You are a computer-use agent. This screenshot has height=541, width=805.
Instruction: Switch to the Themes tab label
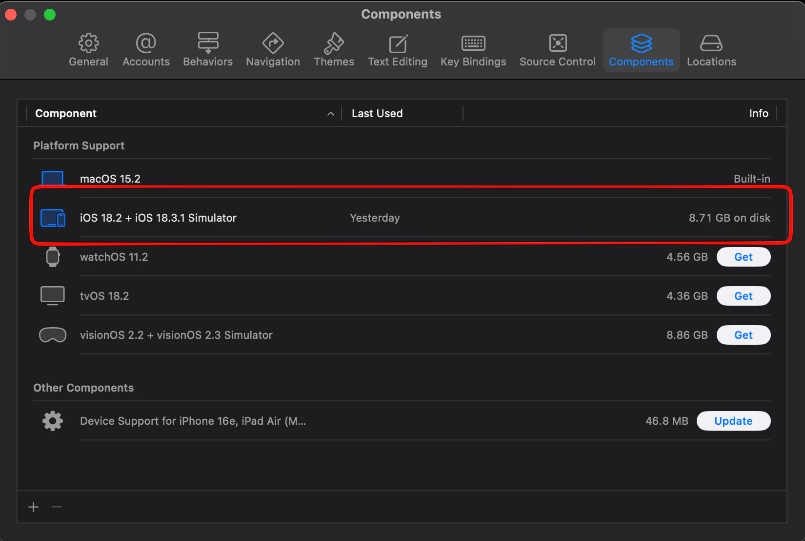(334, 62)
